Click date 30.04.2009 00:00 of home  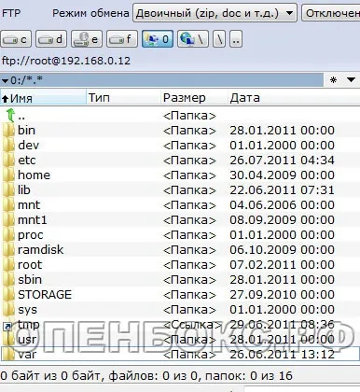(x=282, y=175)
